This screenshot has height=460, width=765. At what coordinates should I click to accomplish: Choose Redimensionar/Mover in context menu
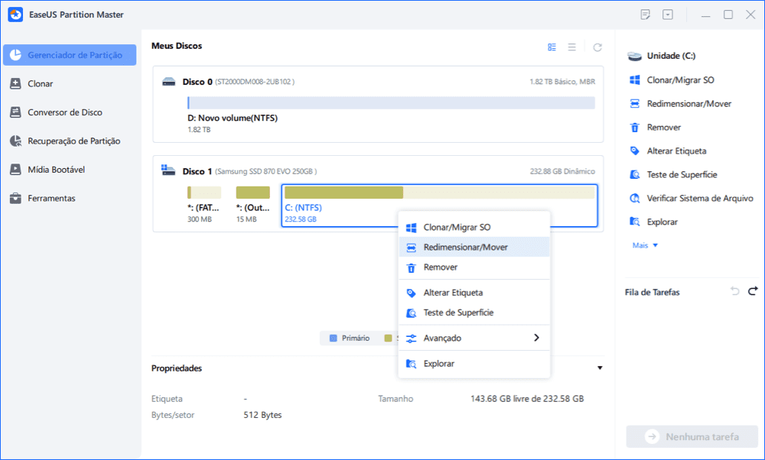tap(474, 248)
